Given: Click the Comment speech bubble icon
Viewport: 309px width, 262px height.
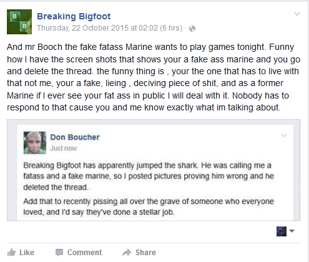Looking at the screenshot, I should 59,253.
